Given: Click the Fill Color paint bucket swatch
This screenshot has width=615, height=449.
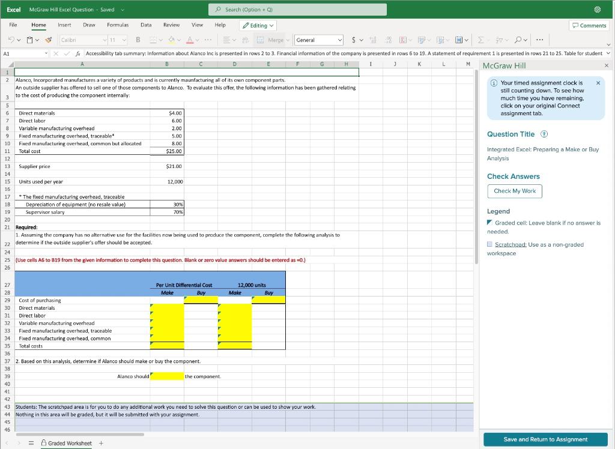Looking at the screenshot, I should pos(171,40).
